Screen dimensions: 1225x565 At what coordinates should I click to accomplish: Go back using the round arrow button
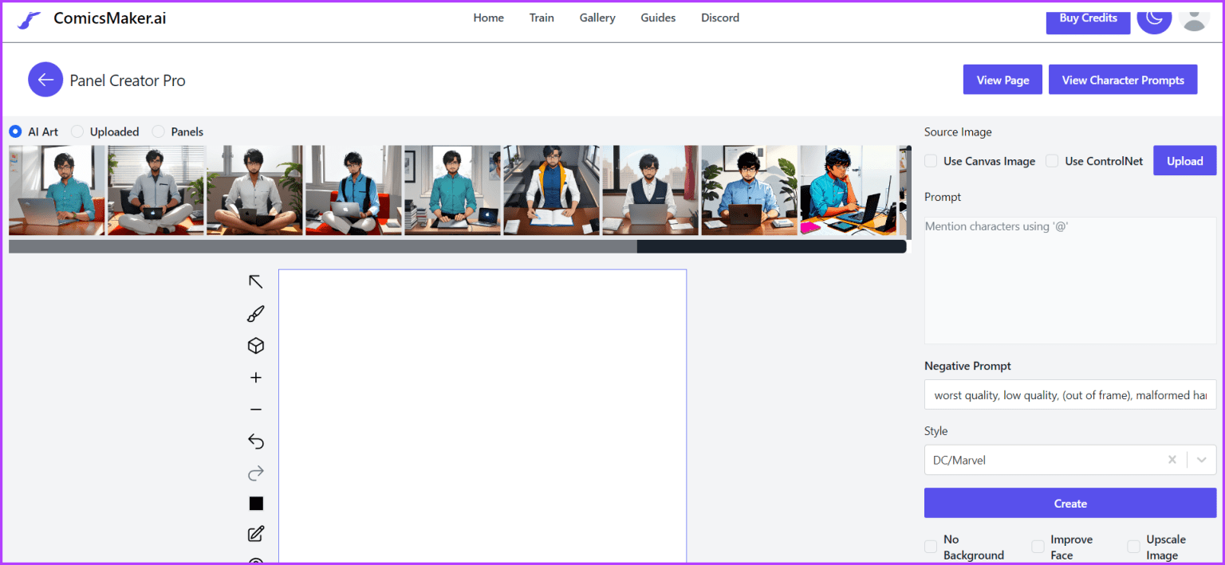pyautogui.click(x=45, y=80)
